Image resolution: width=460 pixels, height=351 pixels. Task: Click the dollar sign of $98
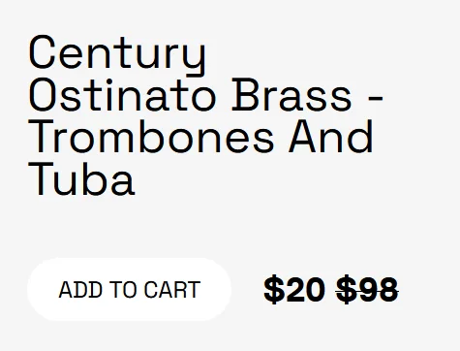[x=347, y=289]
